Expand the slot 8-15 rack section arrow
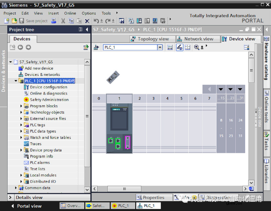This screenshot has width=271, height=211. [x=221, y=89]
